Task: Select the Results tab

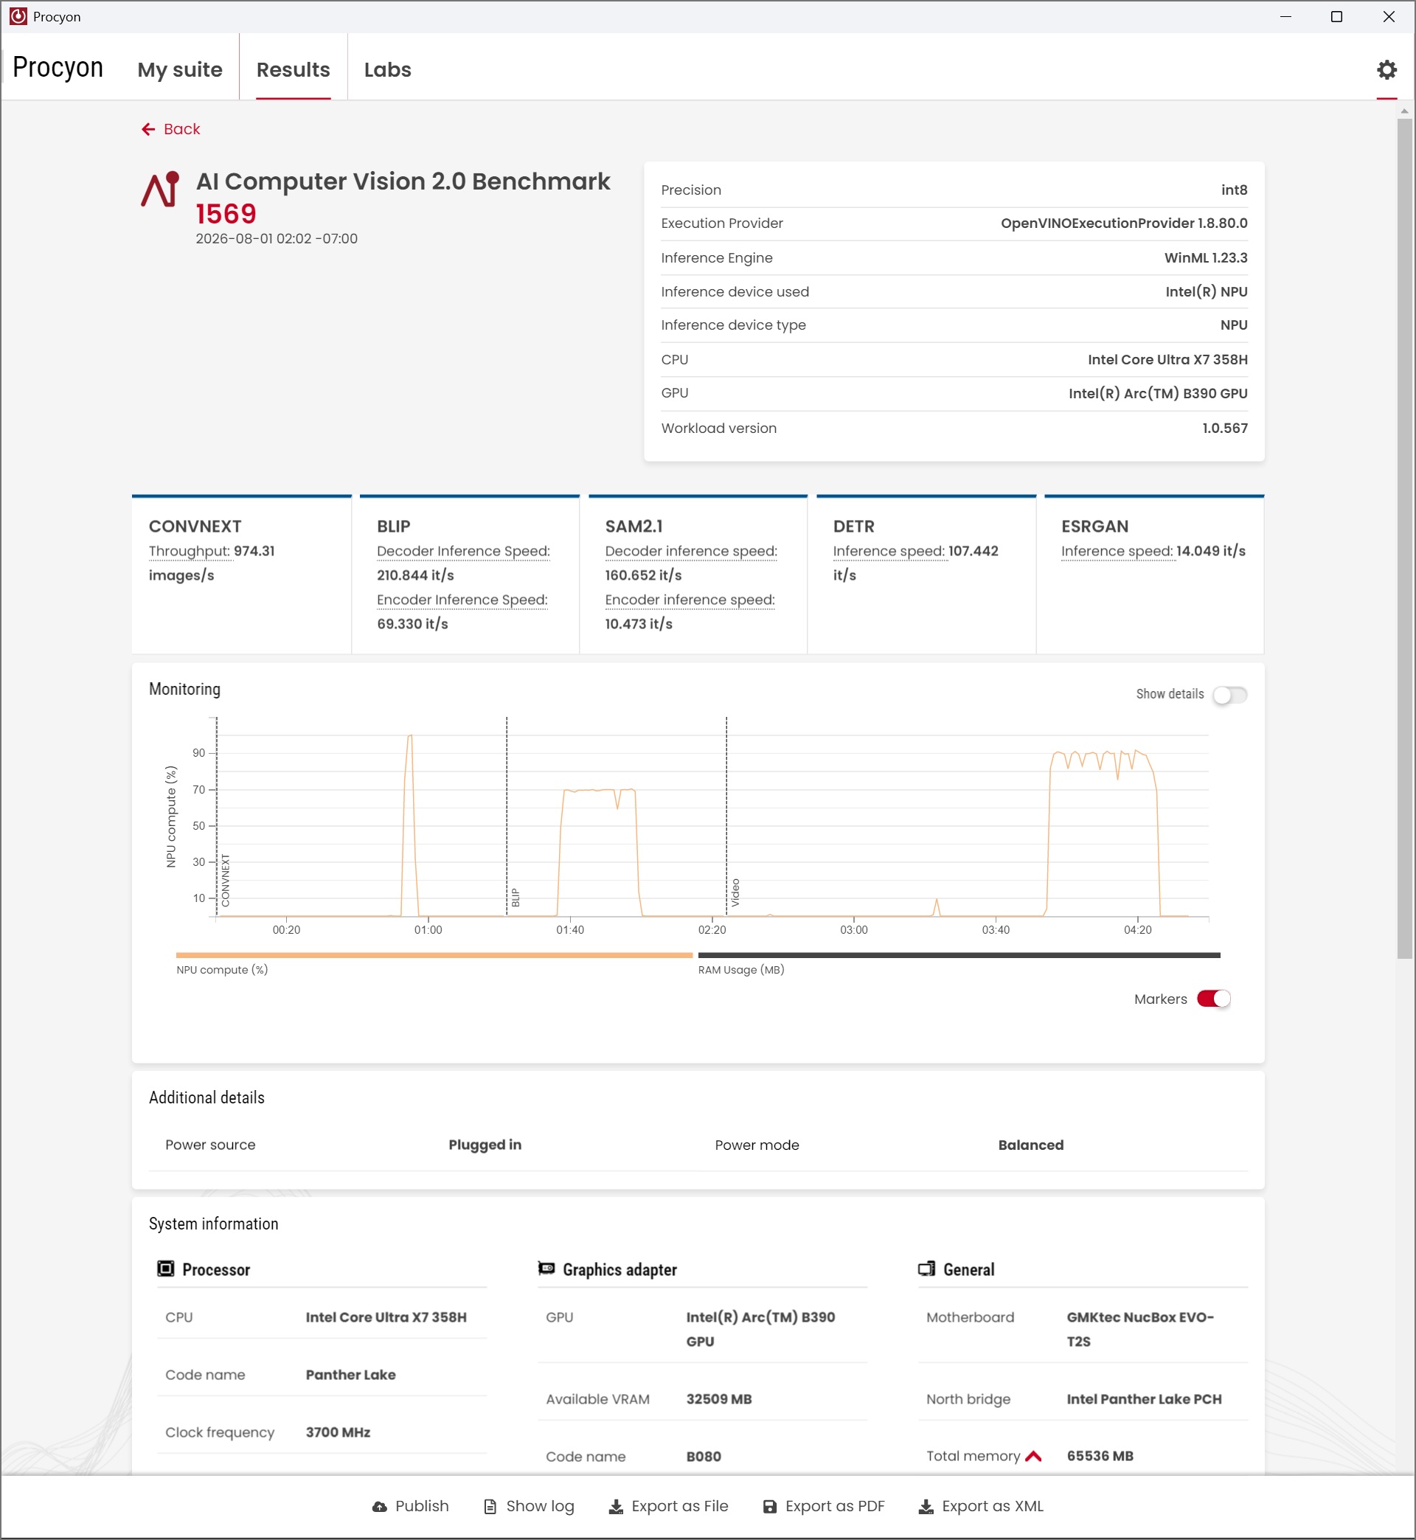Action: (x=294, y=70)
